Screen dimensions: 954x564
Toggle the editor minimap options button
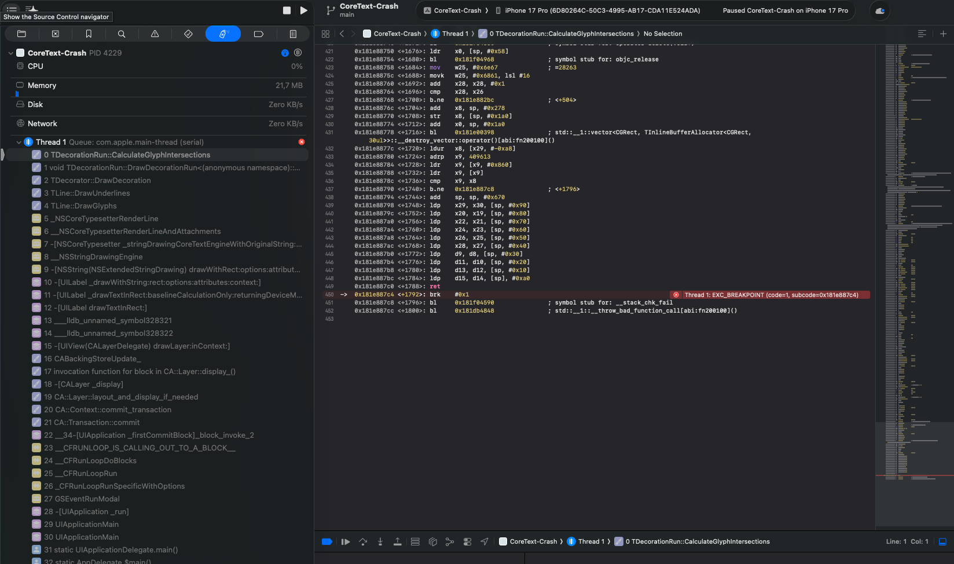922,34
